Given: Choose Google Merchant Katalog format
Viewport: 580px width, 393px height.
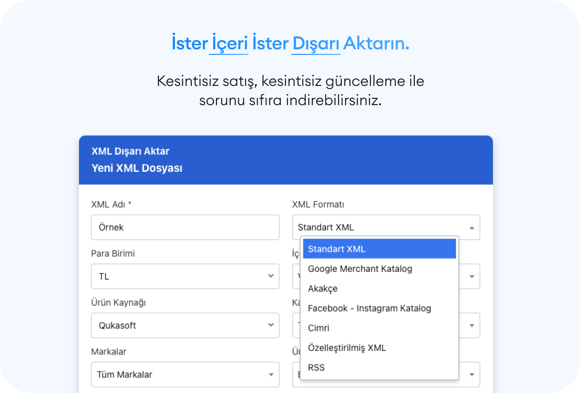Looking at the screenshot, I should (380, 269).
